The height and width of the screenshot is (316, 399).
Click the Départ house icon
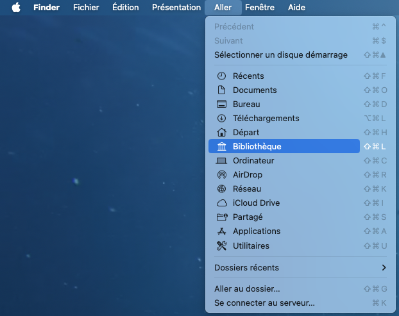coord(221,132)
